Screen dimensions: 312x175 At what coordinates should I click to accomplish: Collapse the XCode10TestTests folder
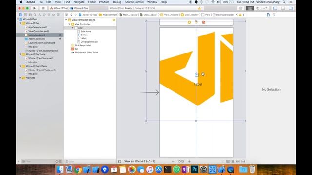click(x=20, y=54)
